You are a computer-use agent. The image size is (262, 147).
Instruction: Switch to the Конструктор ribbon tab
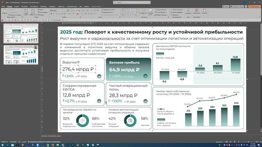[34, 7]
